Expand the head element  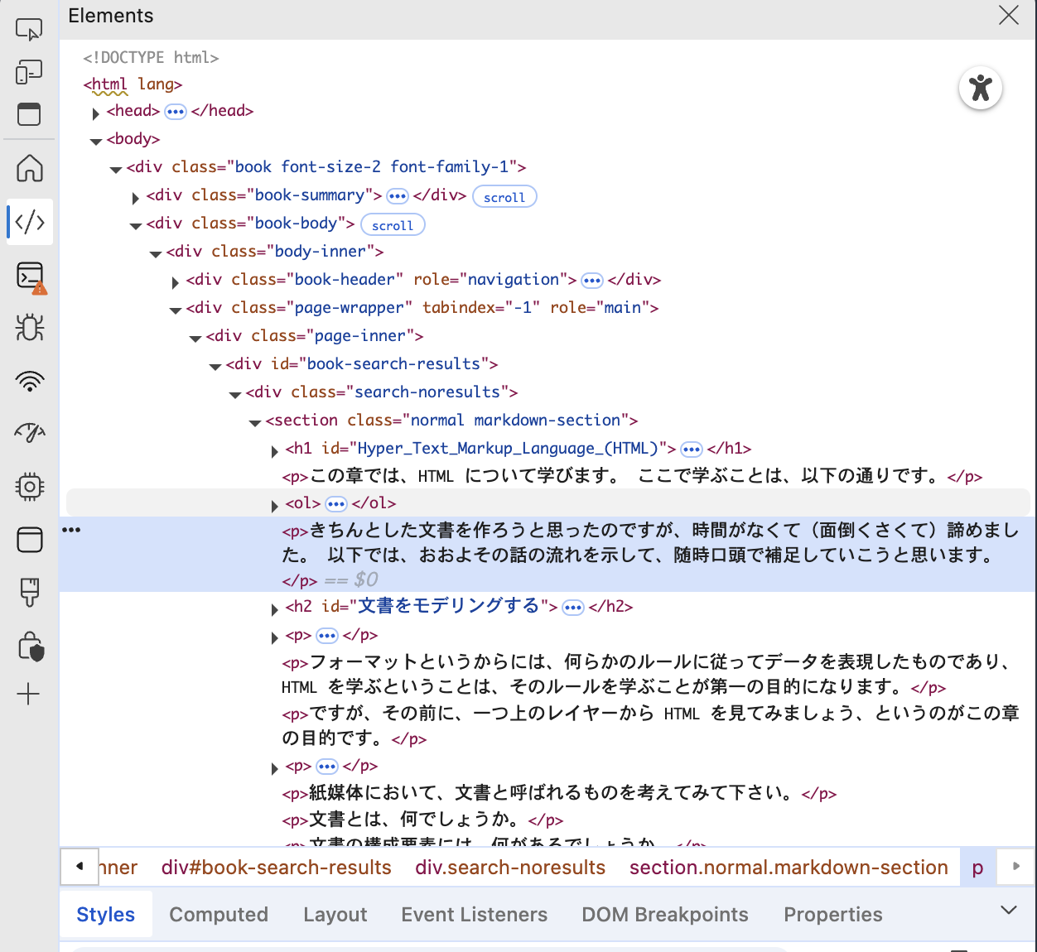(96, 113)
